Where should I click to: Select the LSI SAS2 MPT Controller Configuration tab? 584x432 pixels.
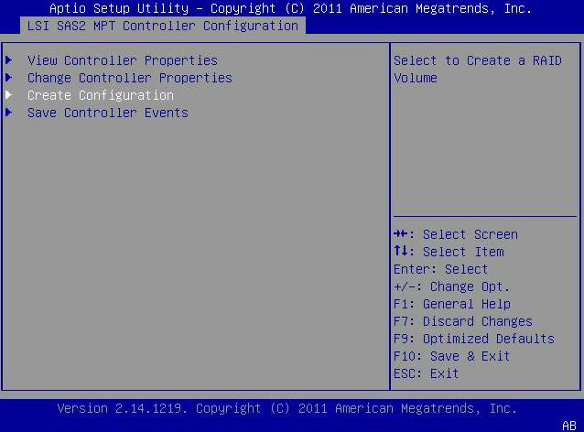click(163, 26)
